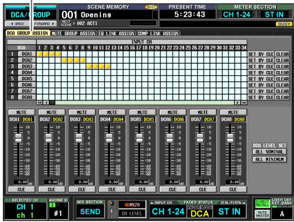Click the left arrow beside CH 1-24 meter

(220, 15)
